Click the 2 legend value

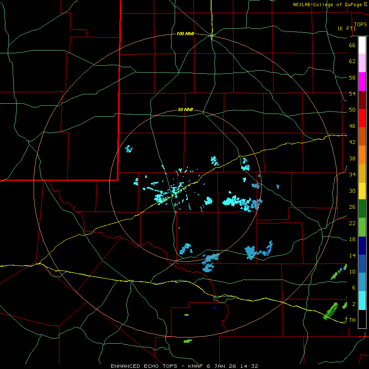354,304
